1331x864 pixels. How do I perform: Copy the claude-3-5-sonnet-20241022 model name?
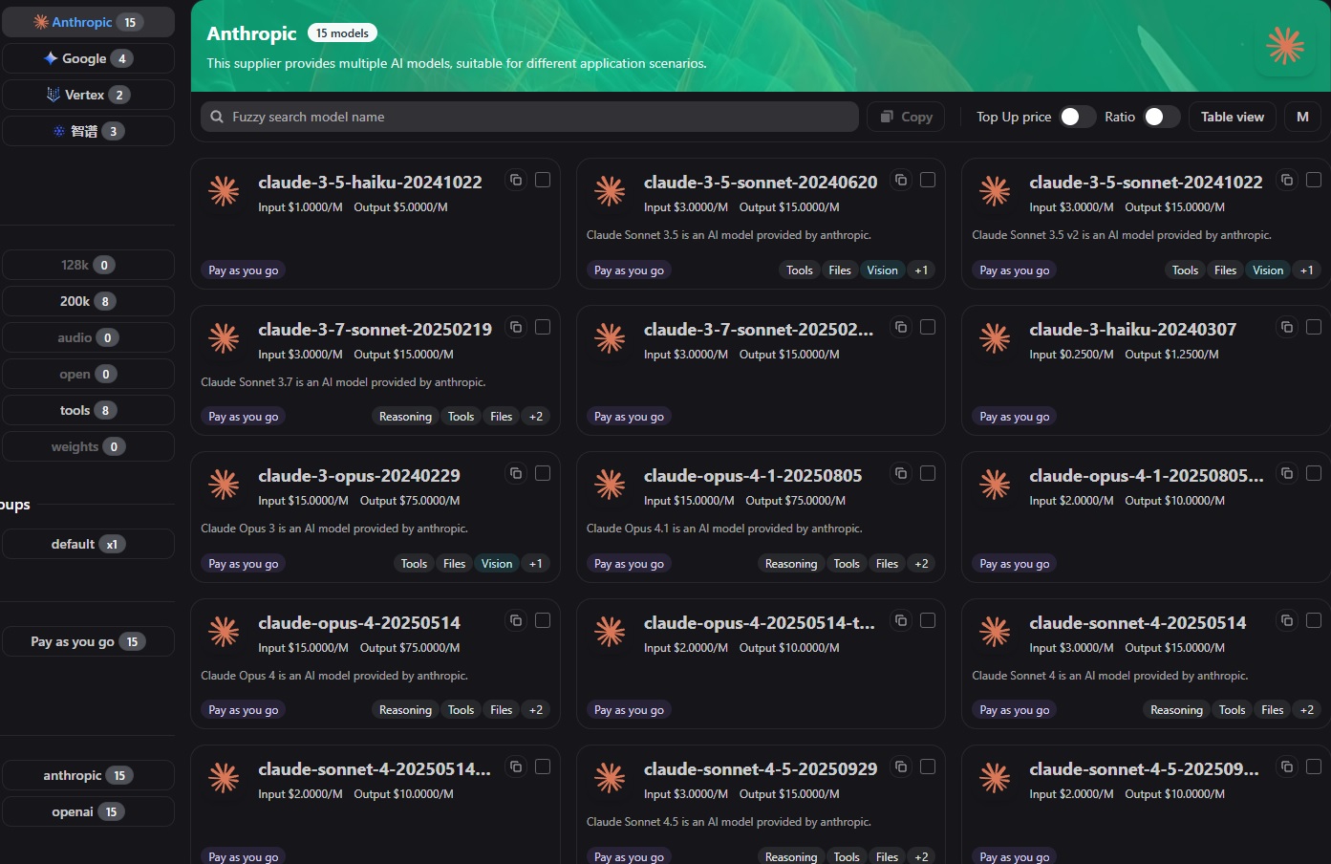point(1287,180)
